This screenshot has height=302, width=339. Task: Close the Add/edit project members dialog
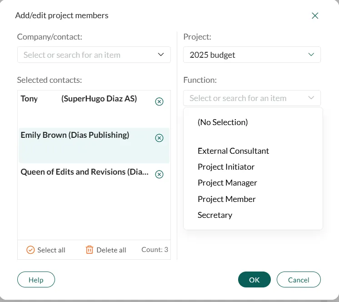[315, 16]
